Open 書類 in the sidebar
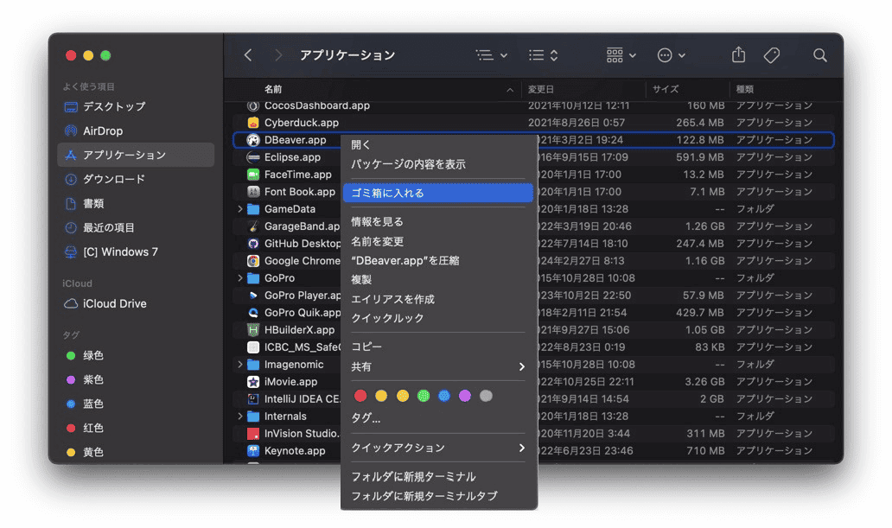This screenshot has width=892, height=528. (x=136, y=204)
